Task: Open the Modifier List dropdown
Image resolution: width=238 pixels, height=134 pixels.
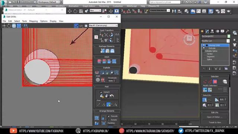Action: coord(228,41)
